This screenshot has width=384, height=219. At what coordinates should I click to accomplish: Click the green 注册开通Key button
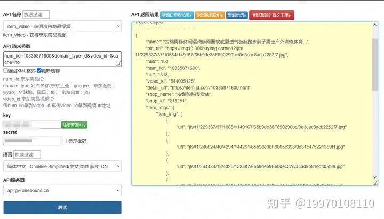click(74, 125)
